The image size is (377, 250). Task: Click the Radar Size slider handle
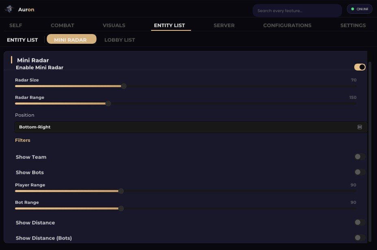123,86
